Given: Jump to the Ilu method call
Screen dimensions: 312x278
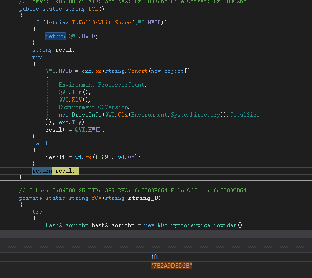Looking at the screenshot, I should coord(77,92).
